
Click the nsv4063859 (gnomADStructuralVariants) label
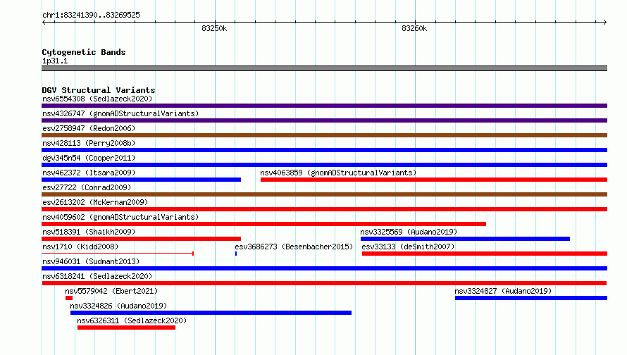338,173
